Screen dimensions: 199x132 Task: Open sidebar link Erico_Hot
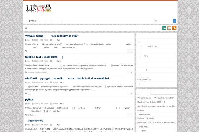[143, 127]
